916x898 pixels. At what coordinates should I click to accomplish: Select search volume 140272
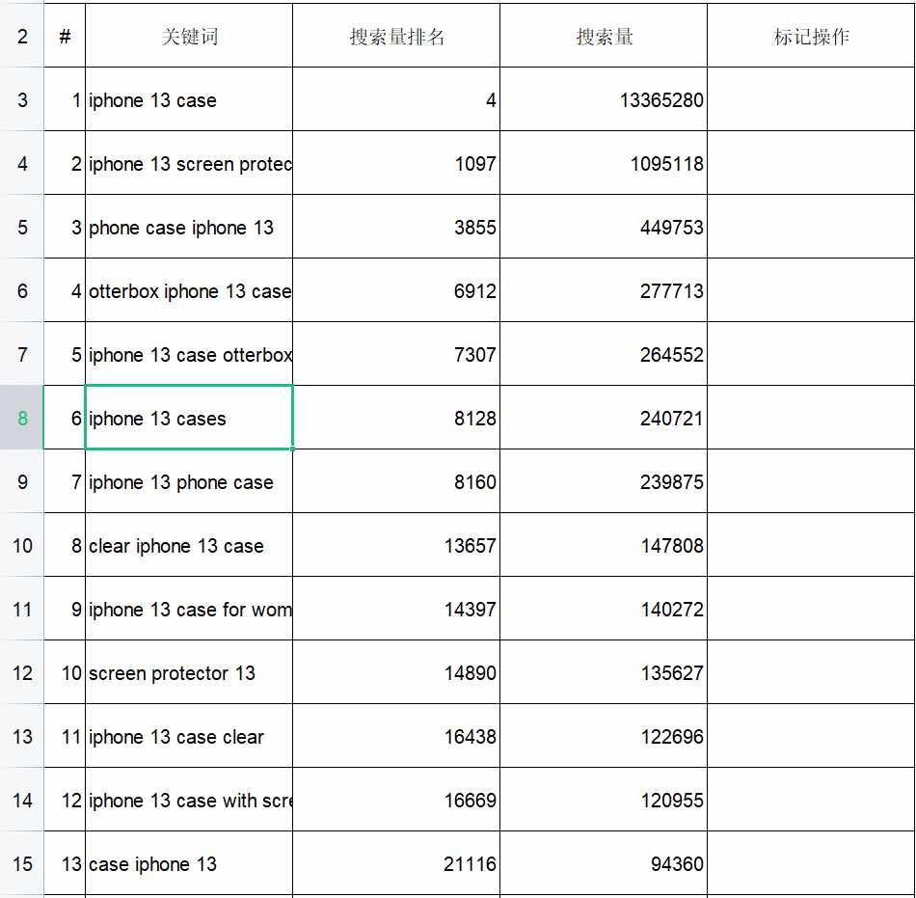pos(604,609)
